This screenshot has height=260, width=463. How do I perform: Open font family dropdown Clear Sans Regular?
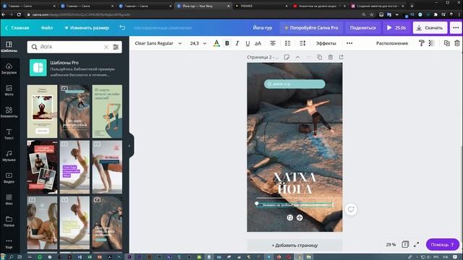(x=158, y=43)
